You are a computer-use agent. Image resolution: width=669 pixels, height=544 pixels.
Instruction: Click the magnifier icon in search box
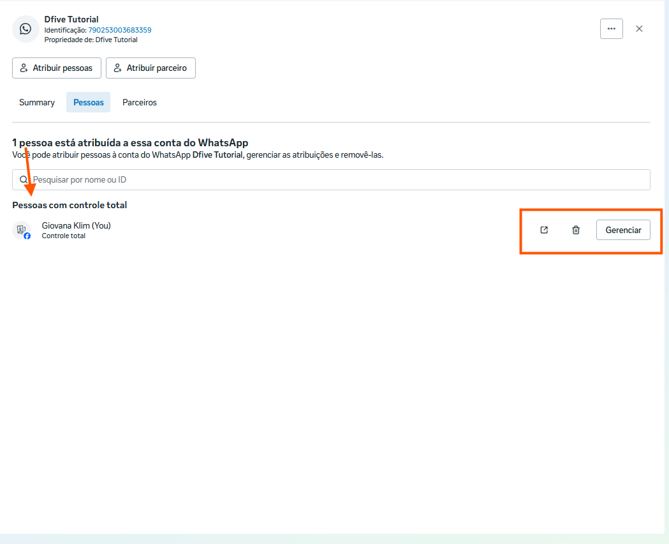24,180
